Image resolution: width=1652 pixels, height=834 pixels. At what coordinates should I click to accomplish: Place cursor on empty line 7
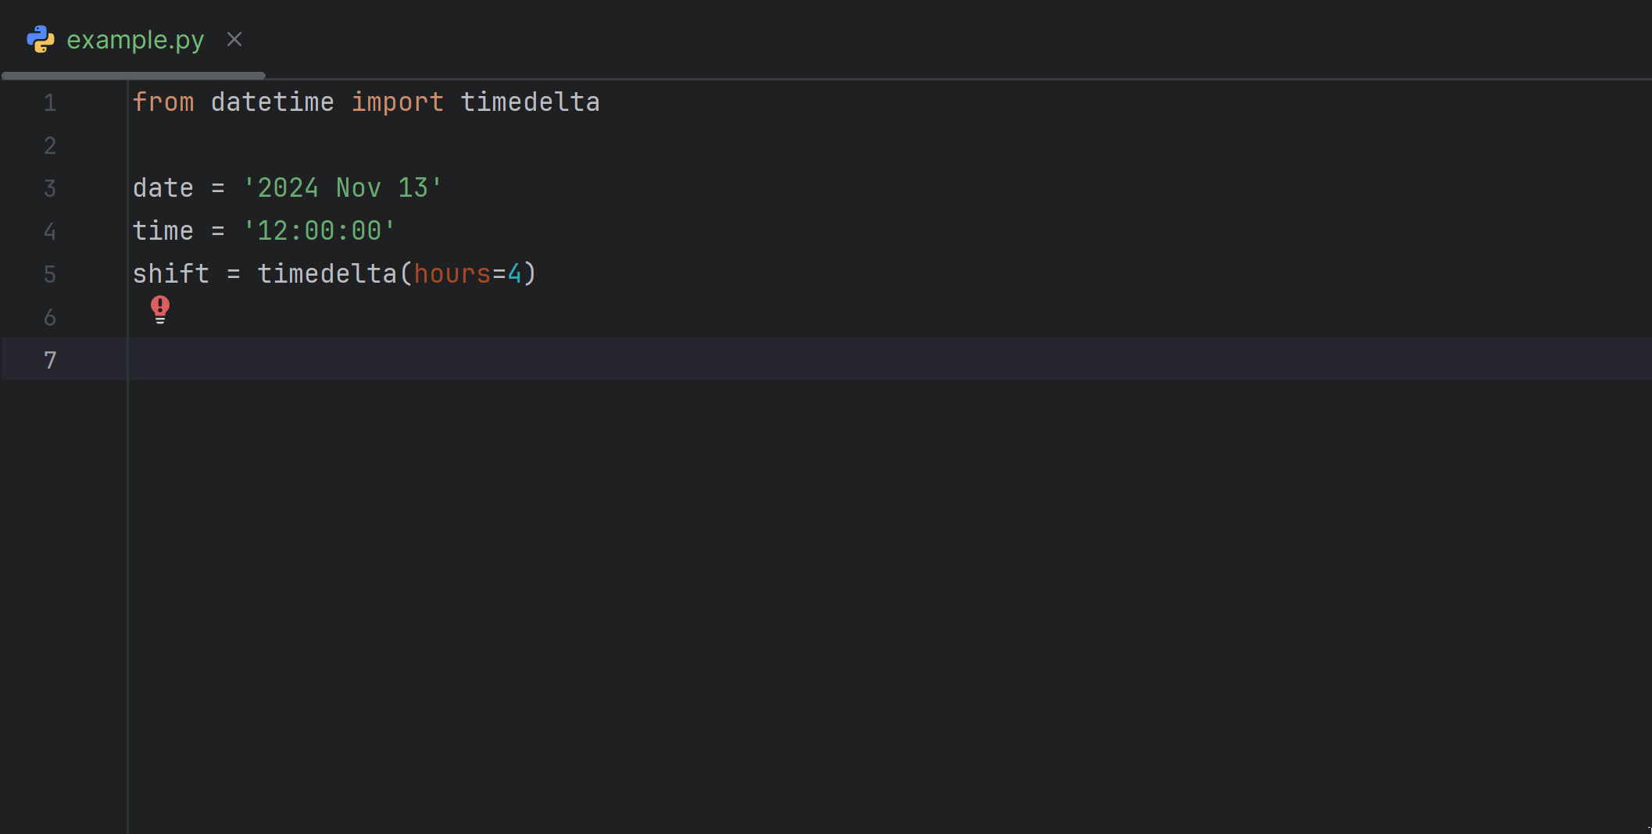click(313, 360)
